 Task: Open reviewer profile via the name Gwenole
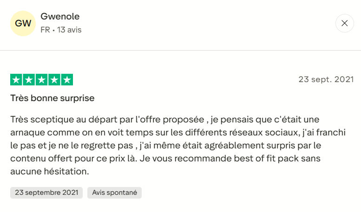click(x=60, y=17)
